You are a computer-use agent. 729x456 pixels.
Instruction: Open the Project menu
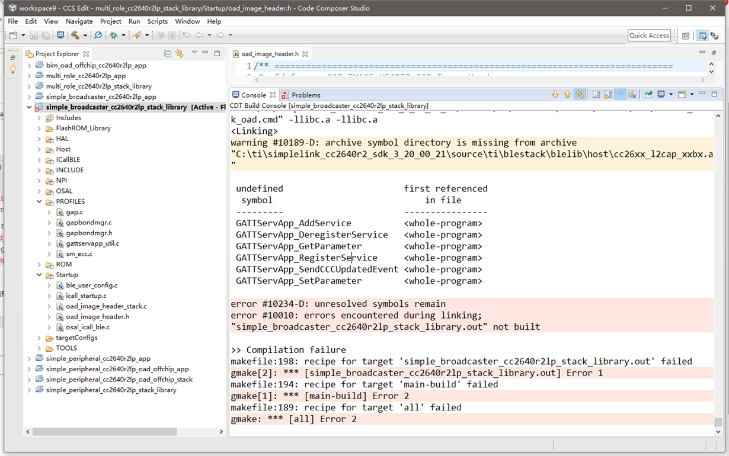pos(110,21)
